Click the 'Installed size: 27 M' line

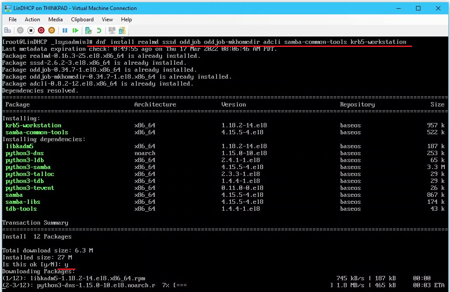(x=37, y=257)
